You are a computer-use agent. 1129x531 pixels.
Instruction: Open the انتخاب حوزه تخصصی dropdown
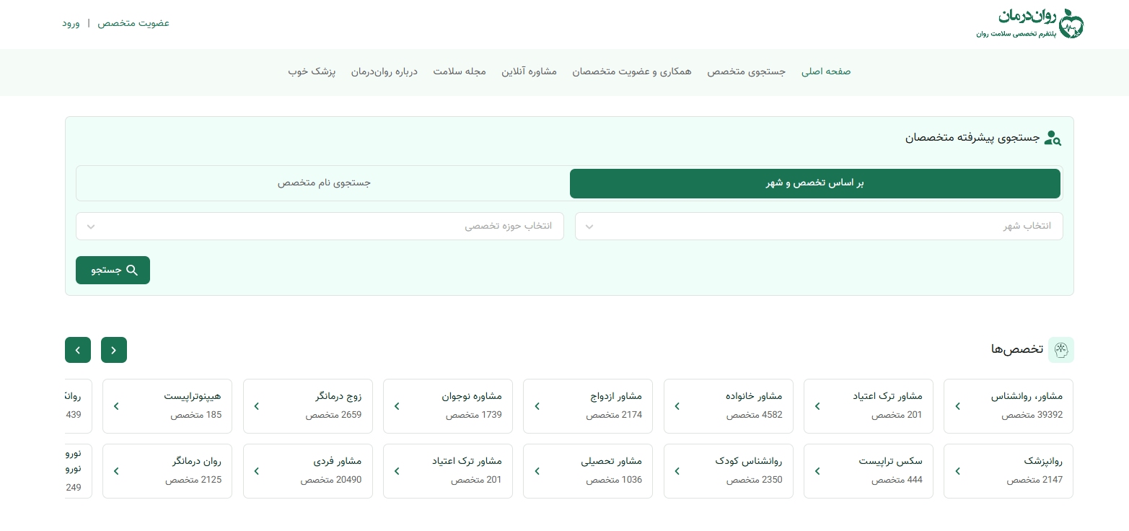click(320, 226)
